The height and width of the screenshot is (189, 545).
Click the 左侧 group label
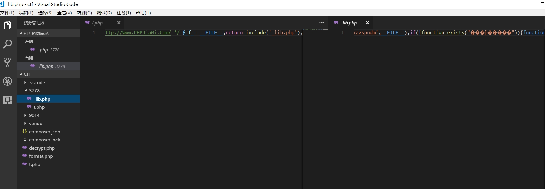[x=29, y=42]
